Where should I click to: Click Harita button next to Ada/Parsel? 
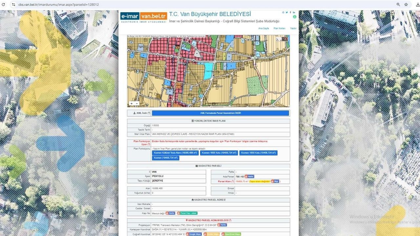249,176
